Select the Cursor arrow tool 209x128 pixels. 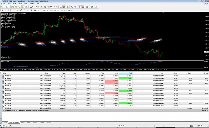click(3, 10)
